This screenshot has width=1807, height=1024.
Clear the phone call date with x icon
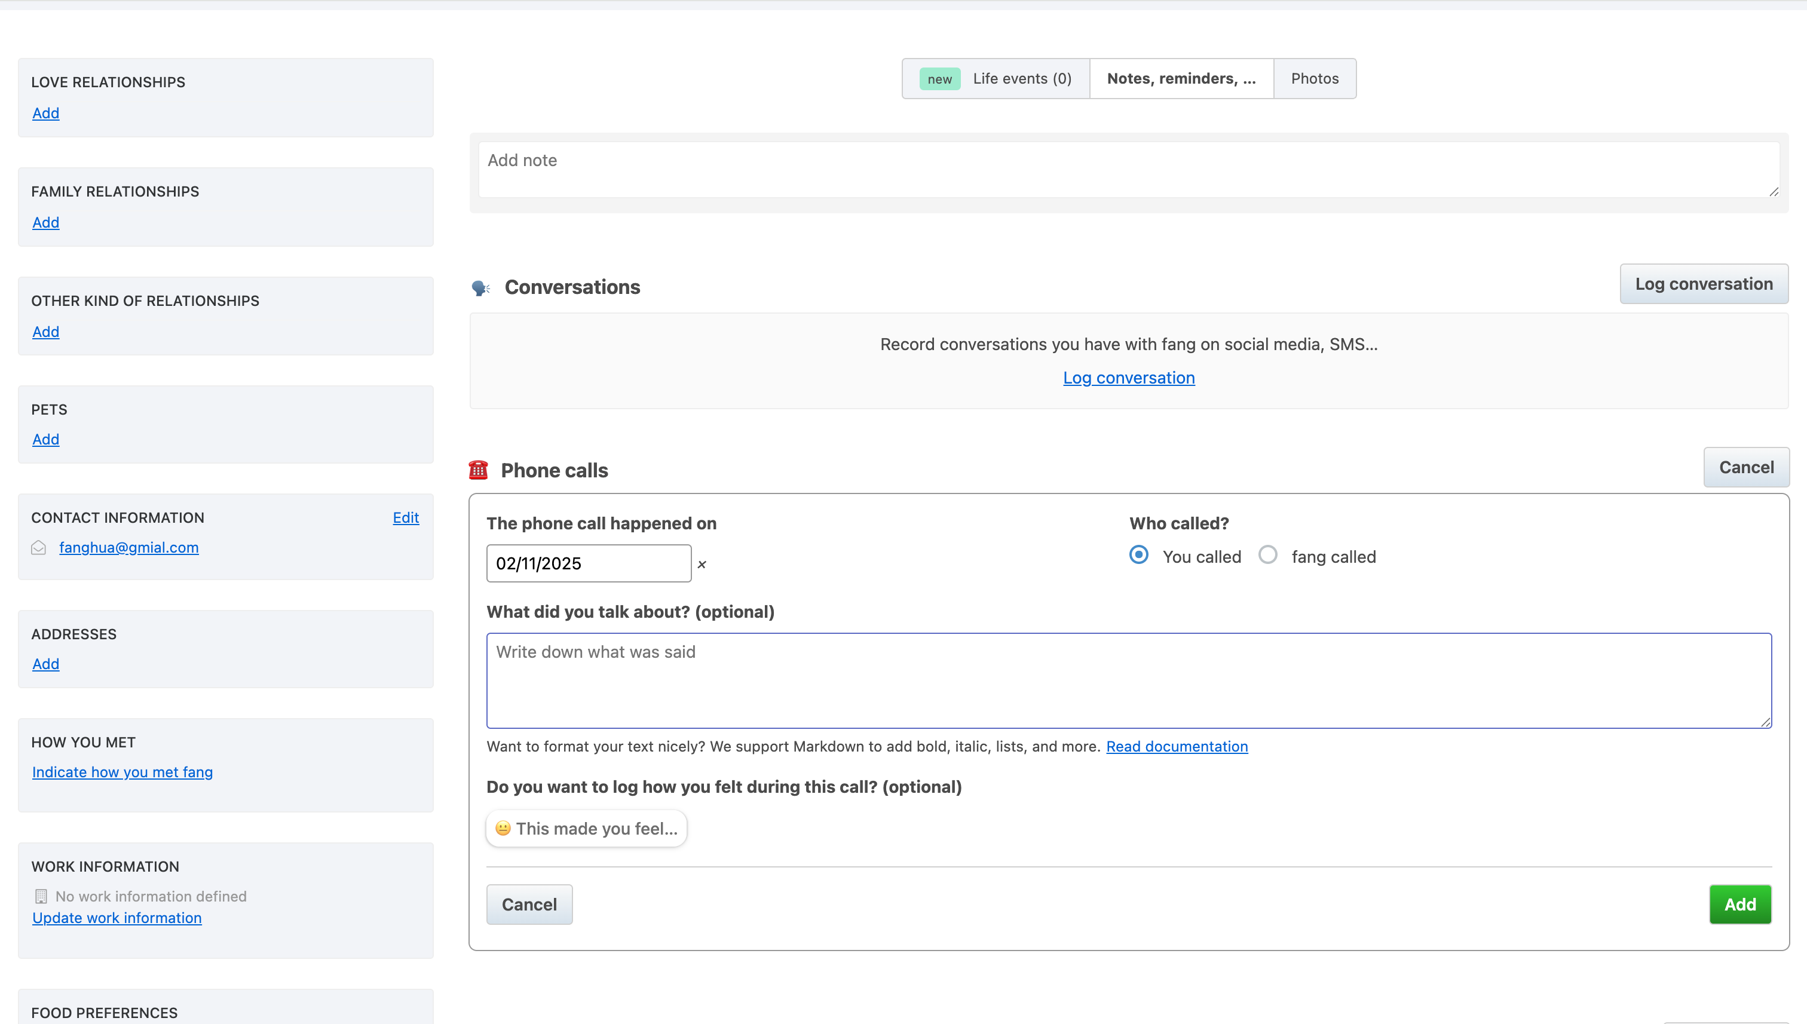pyautogui.click(x=702, y=564)
